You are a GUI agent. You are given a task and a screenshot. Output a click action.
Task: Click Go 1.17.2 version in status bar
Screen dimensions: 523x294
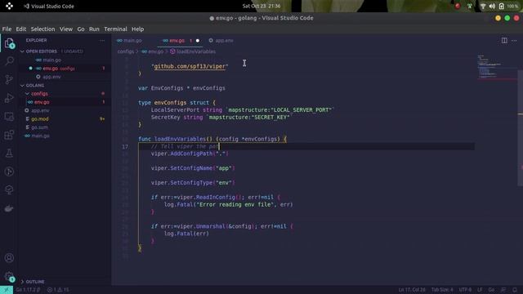[x=28, y=290]
